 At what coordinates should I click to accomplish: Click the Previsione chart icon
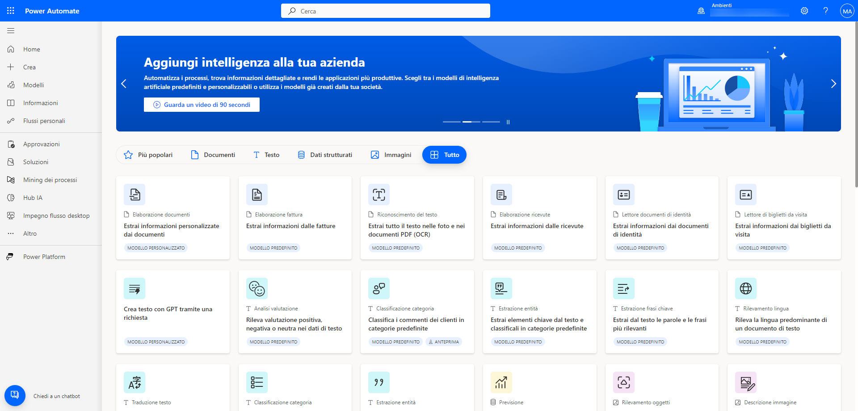pos(501,382)
